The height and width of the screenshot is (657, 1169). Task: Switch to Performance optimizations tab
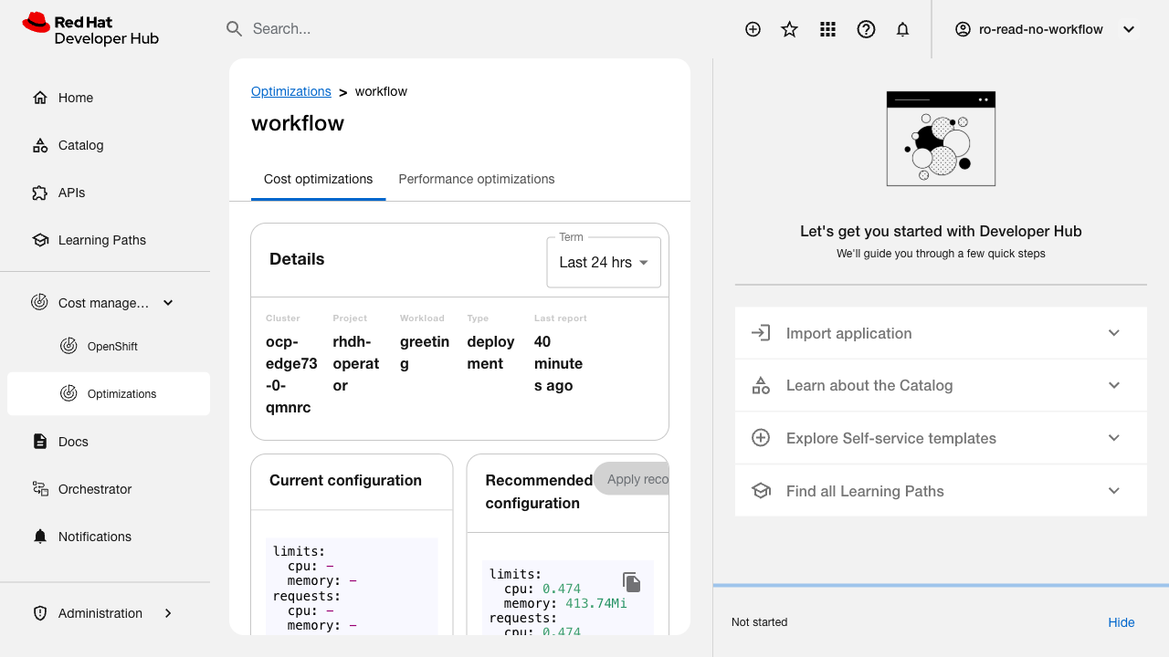477,179
